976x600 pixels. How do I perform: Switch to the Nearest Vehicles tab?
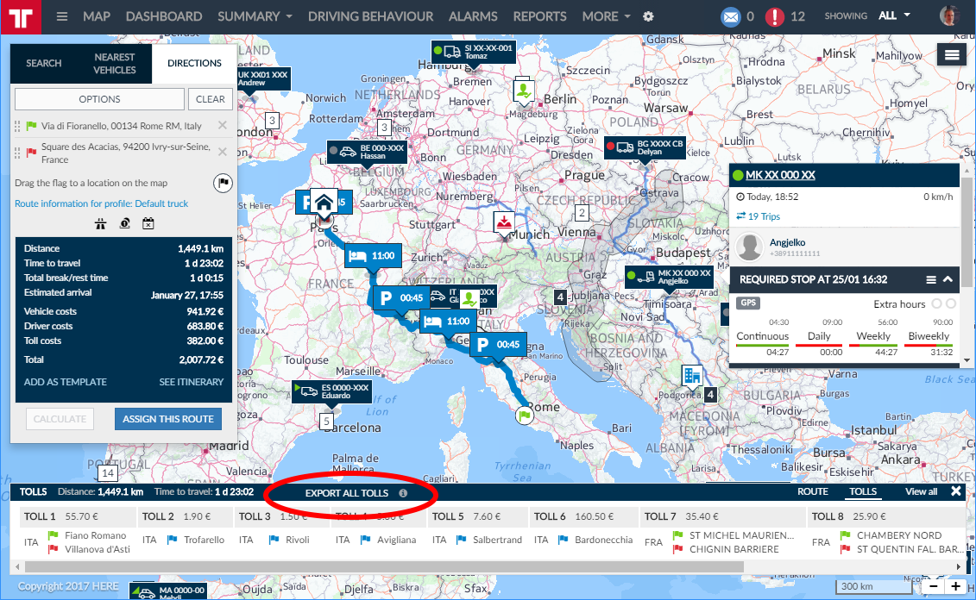pyautogui.click(x=115, y=63)
